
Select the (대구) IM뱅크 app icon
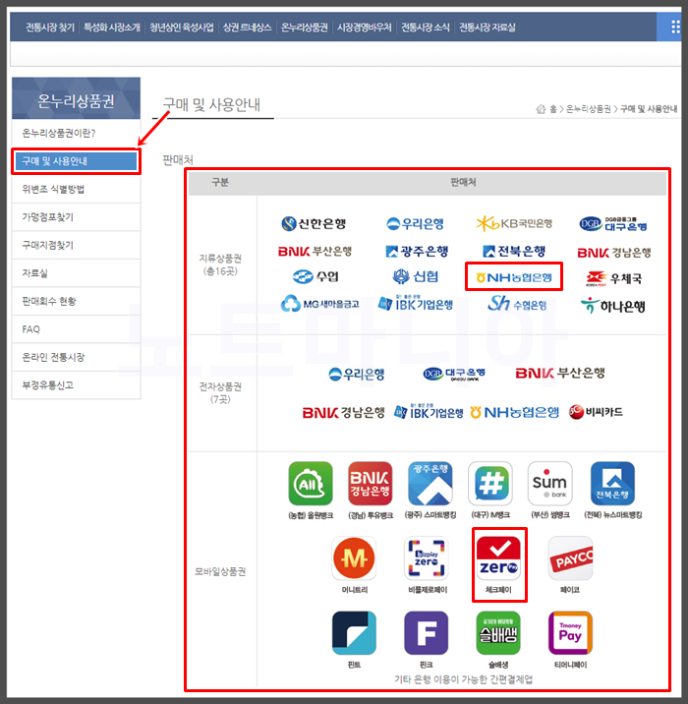[490, 484]
